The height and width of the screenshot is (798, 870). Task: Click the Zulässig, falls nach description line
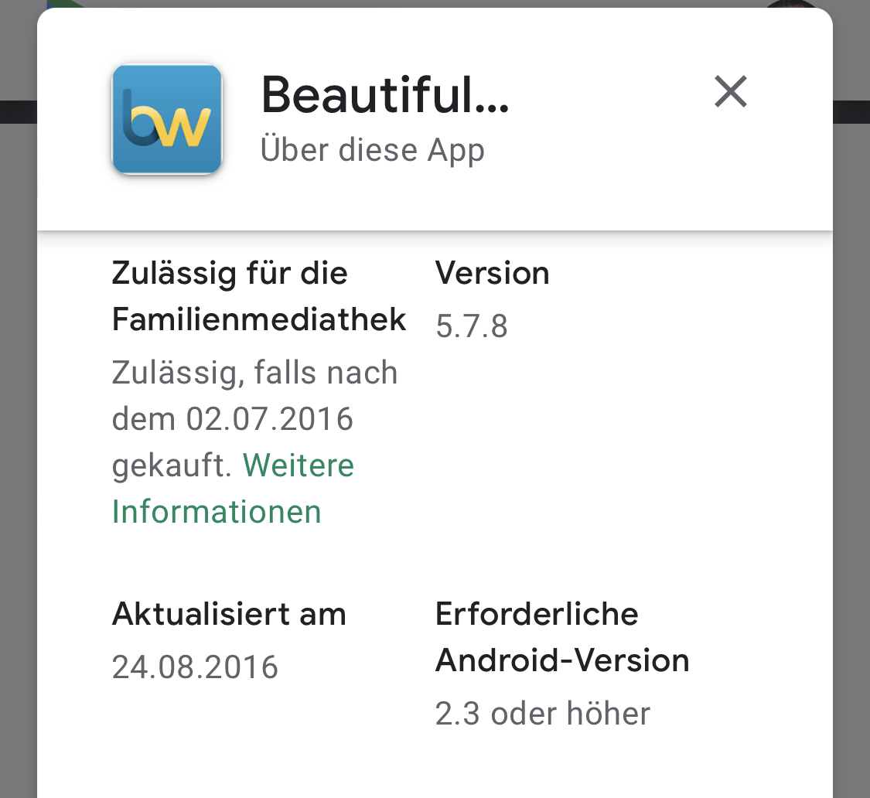click(254, 373)
